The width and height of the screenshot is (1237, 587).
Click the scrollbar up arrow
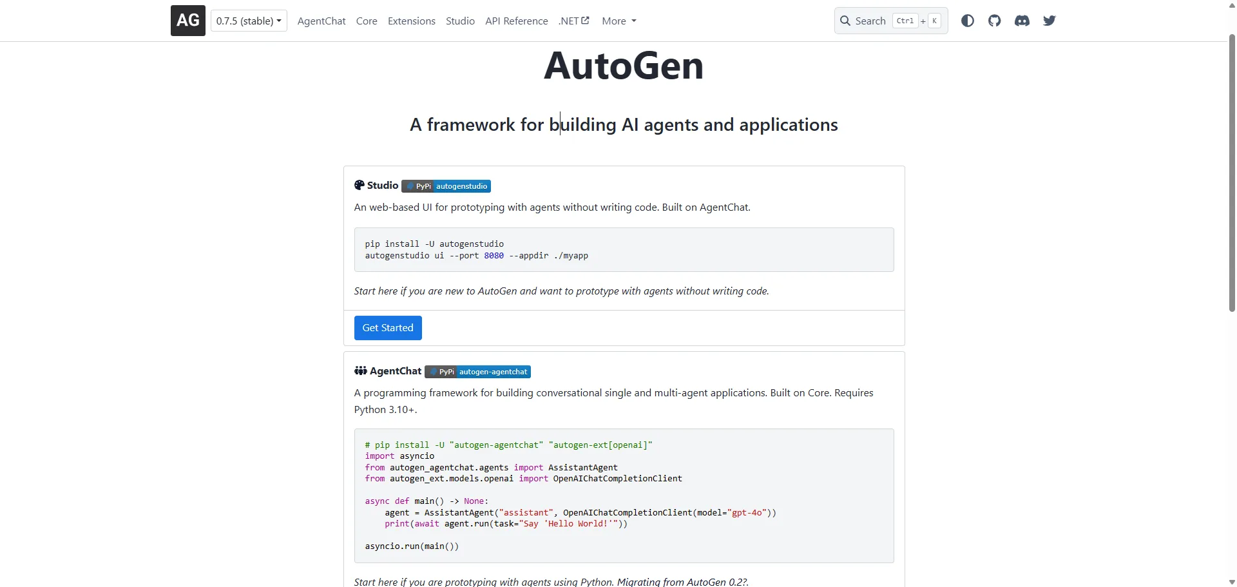pyautogui.click(x=1232, y=5)
